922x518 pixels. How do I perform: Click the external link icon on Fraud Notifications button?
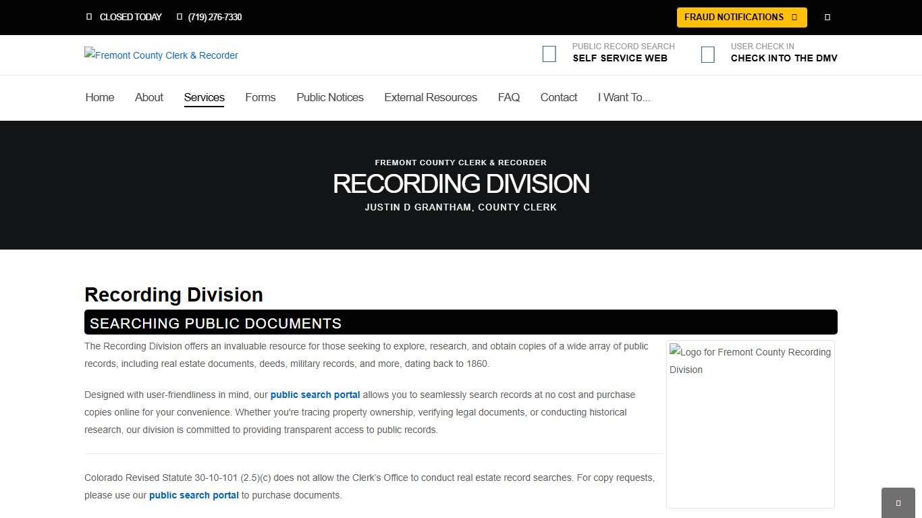[x=794, y=17]
